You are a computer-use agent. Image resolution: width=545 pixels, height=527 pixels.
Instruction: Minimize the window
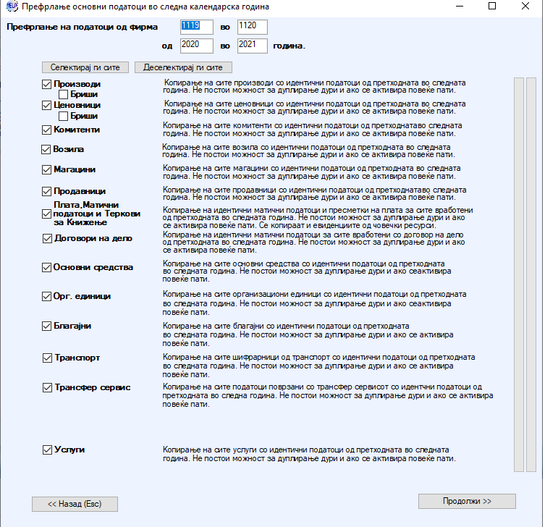point(460,7)
